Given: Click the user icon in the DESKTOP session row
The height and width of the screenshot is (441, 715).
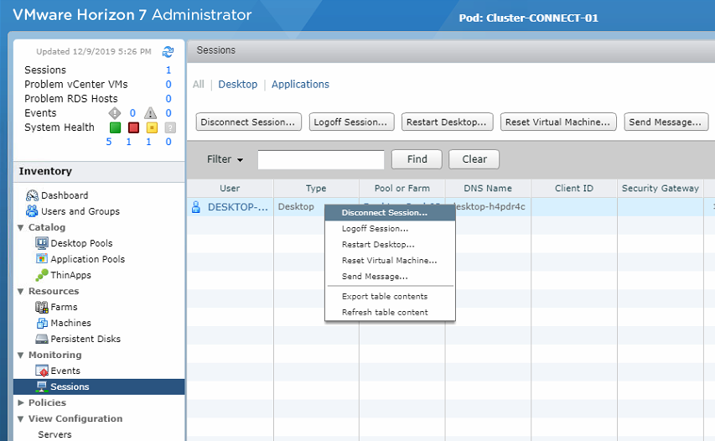Looking at the screenshot, I should 196,207.
